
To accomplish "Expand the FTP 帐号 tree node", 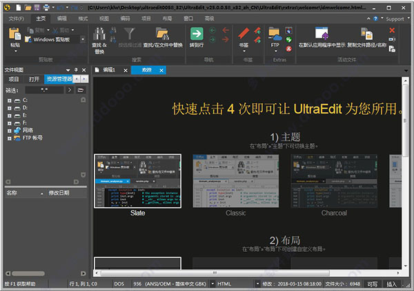I will [x=10, y=138].
